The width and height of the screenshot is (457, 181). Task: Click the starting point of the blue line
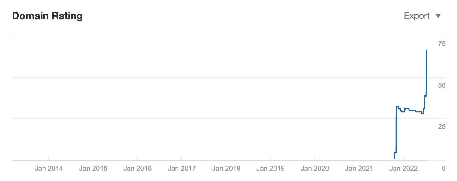click(x=394, y=159)
